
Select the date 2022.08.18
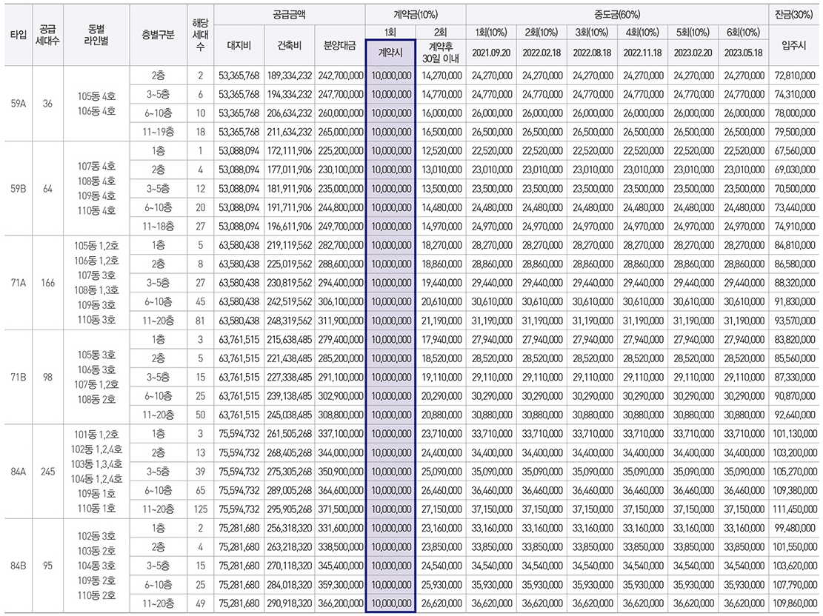click(x=592, y=53)
